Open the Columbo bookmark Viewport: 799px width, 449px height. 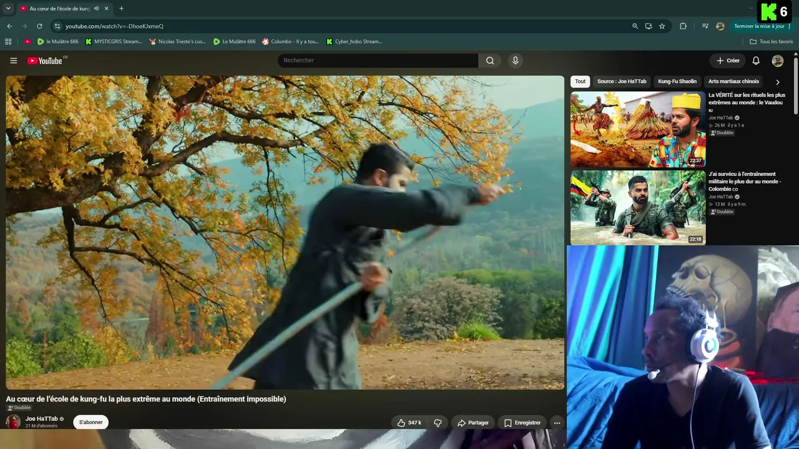pyautogui.click(x=290, y=42)
